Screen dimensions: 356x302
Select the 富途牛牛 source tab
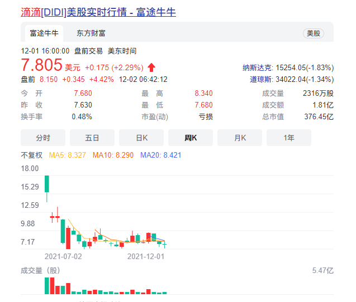point(44,33)
